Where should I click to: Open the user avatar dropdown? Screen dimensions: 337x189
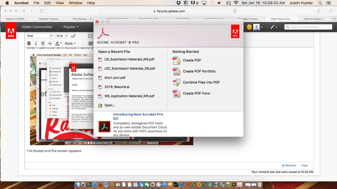click(x=258, y=27)
